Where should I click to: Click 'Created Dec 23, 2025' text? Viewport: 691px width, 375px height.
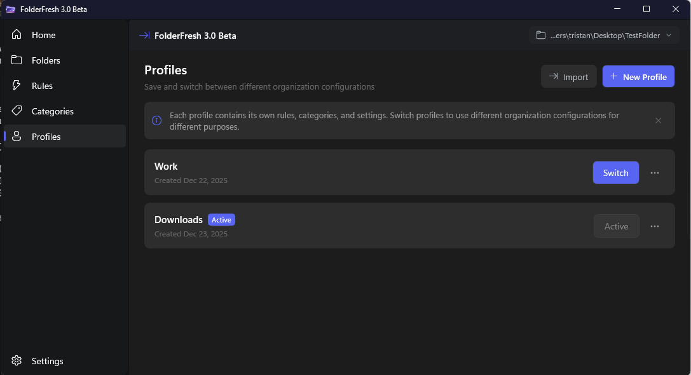[x=191, y=234]
